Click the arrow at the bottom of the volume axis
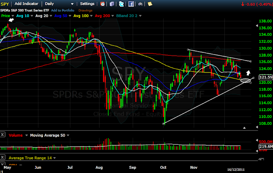The height and width of the screenshot is (173, 273). (x=257, y=151)
